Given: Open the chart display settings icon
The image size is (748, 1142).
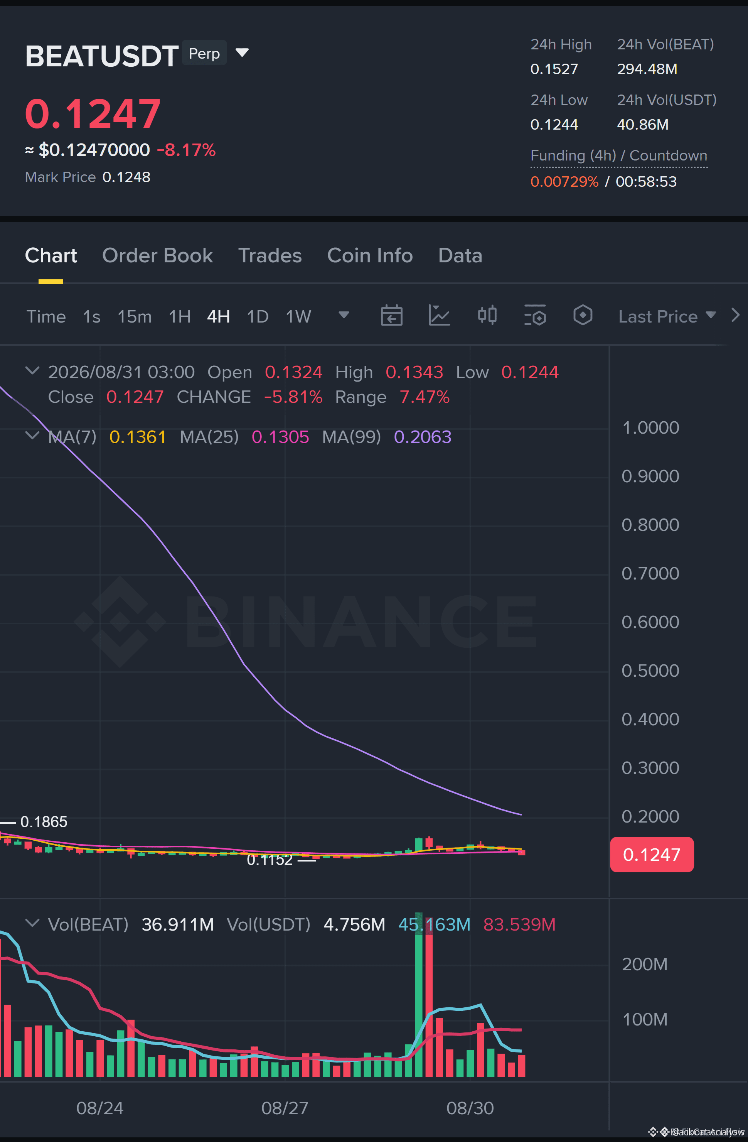Looking at the screenshot, I should click(x=535, y=315).
